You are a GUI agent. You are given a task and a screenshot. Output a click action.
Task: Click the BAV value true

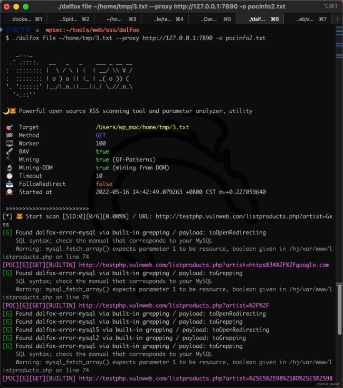click(102, 152)
